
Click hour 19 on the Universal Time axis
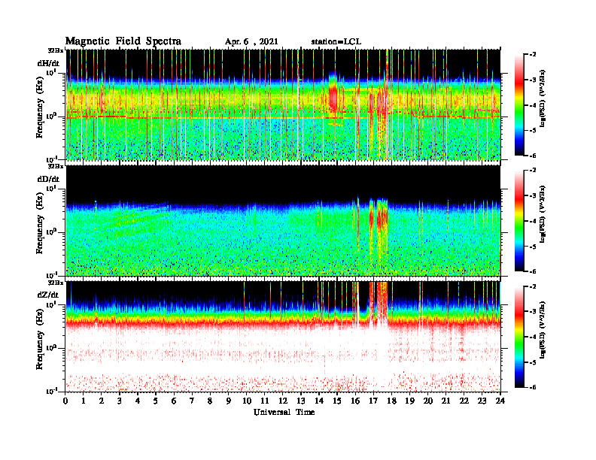pyautogui.click(x=409, y=401)
